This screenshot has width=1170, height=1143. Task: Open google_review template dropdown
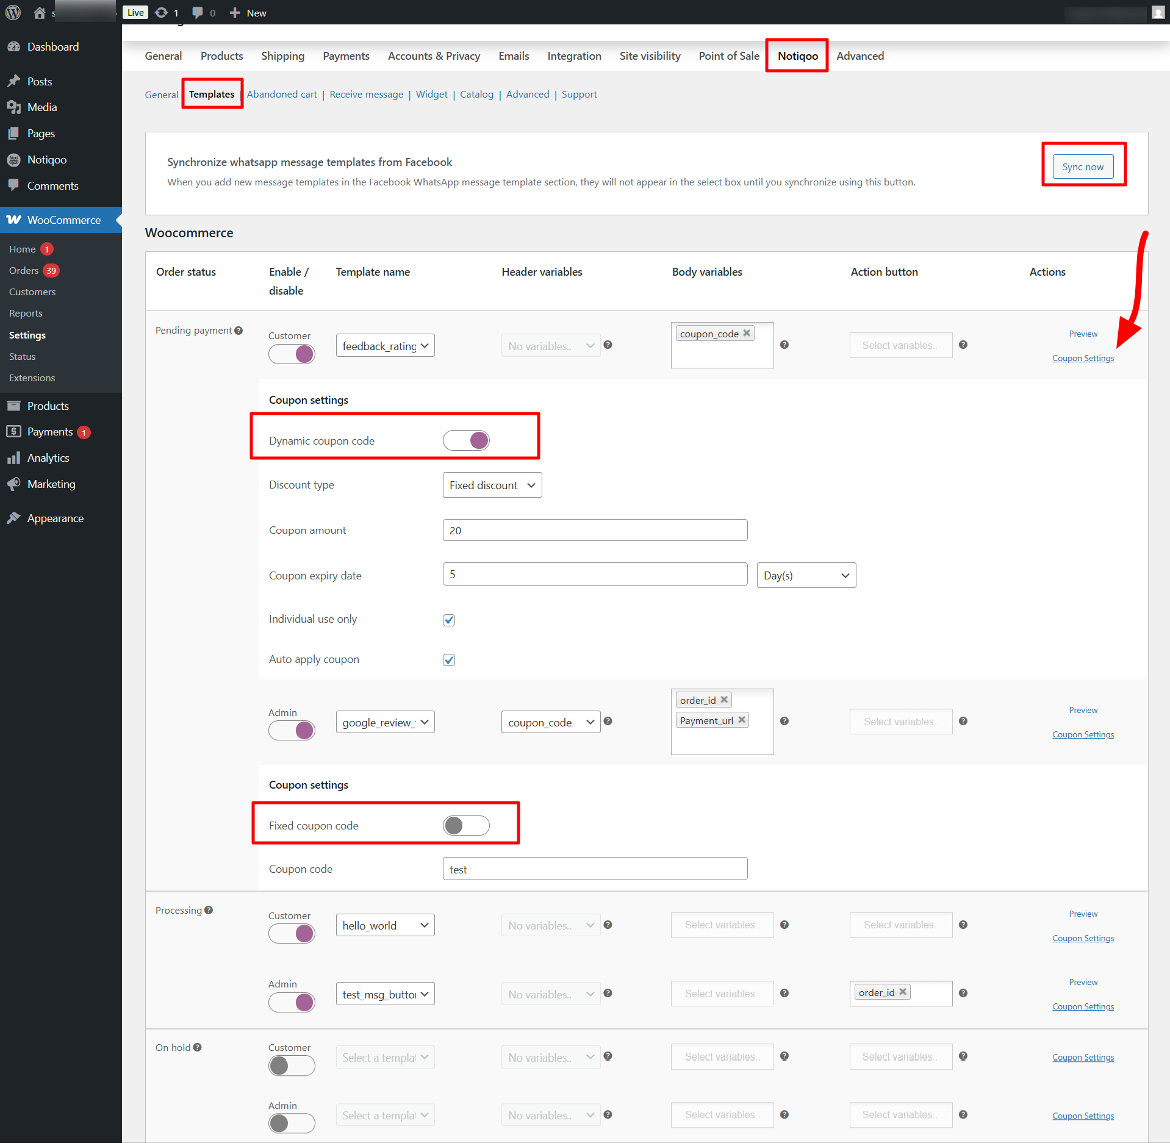(x=385, y=722)
